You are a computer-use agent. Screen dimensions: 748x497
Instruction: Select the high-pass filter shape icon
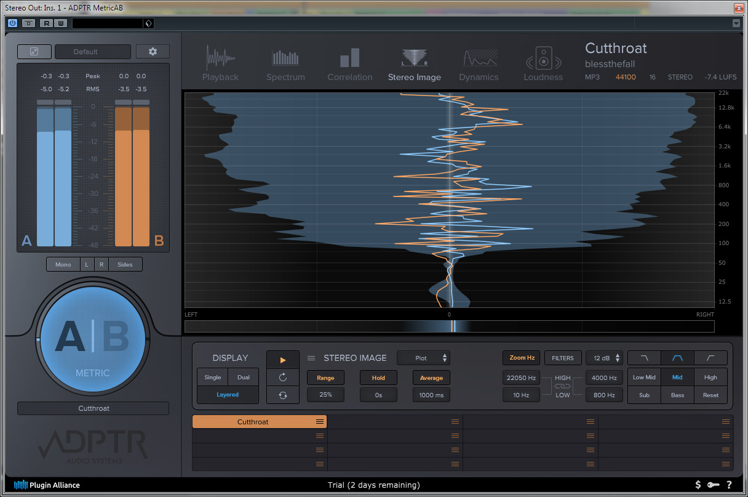(x=710, y=358)
